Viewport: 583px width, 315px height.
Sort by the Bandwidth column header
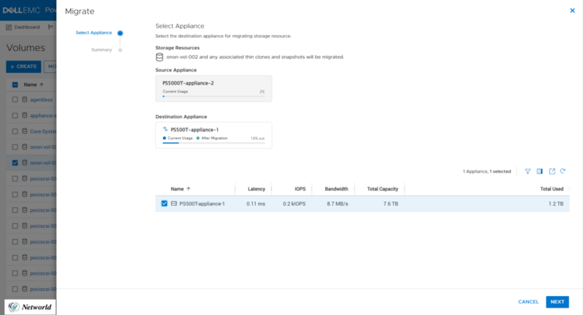click(x=337, y=189)
